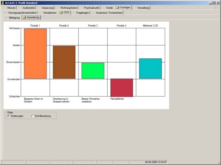Click the orange Priorität 1 bar
This screenshot has height=165, width=221.
click(35, 54)
